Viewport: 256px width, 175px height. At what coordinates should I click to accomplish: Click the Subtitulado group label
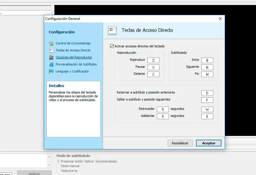pyautogui.click(x=179, y=53)
